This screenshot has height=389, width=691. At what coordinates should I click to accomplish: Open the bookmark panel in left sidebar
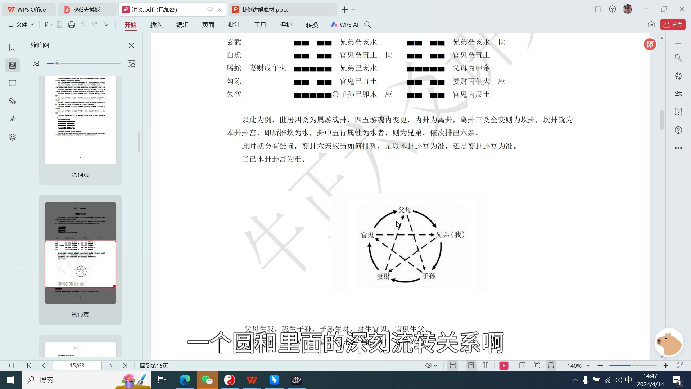(12, 47)
